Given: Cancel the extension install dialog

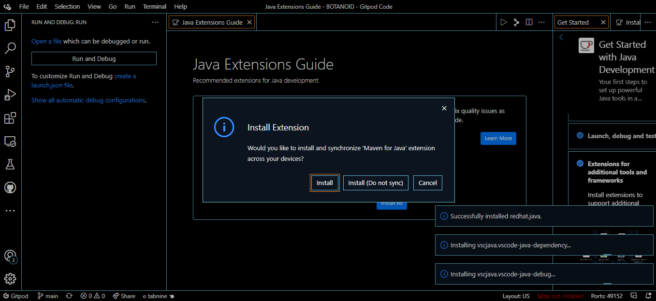Looking at the screenshot, I should [428, 183].
